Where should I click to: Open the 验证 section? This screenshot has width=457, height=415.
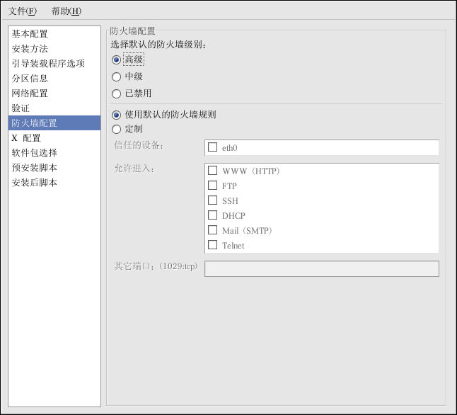pyautogui.click(x=21, y=108)
